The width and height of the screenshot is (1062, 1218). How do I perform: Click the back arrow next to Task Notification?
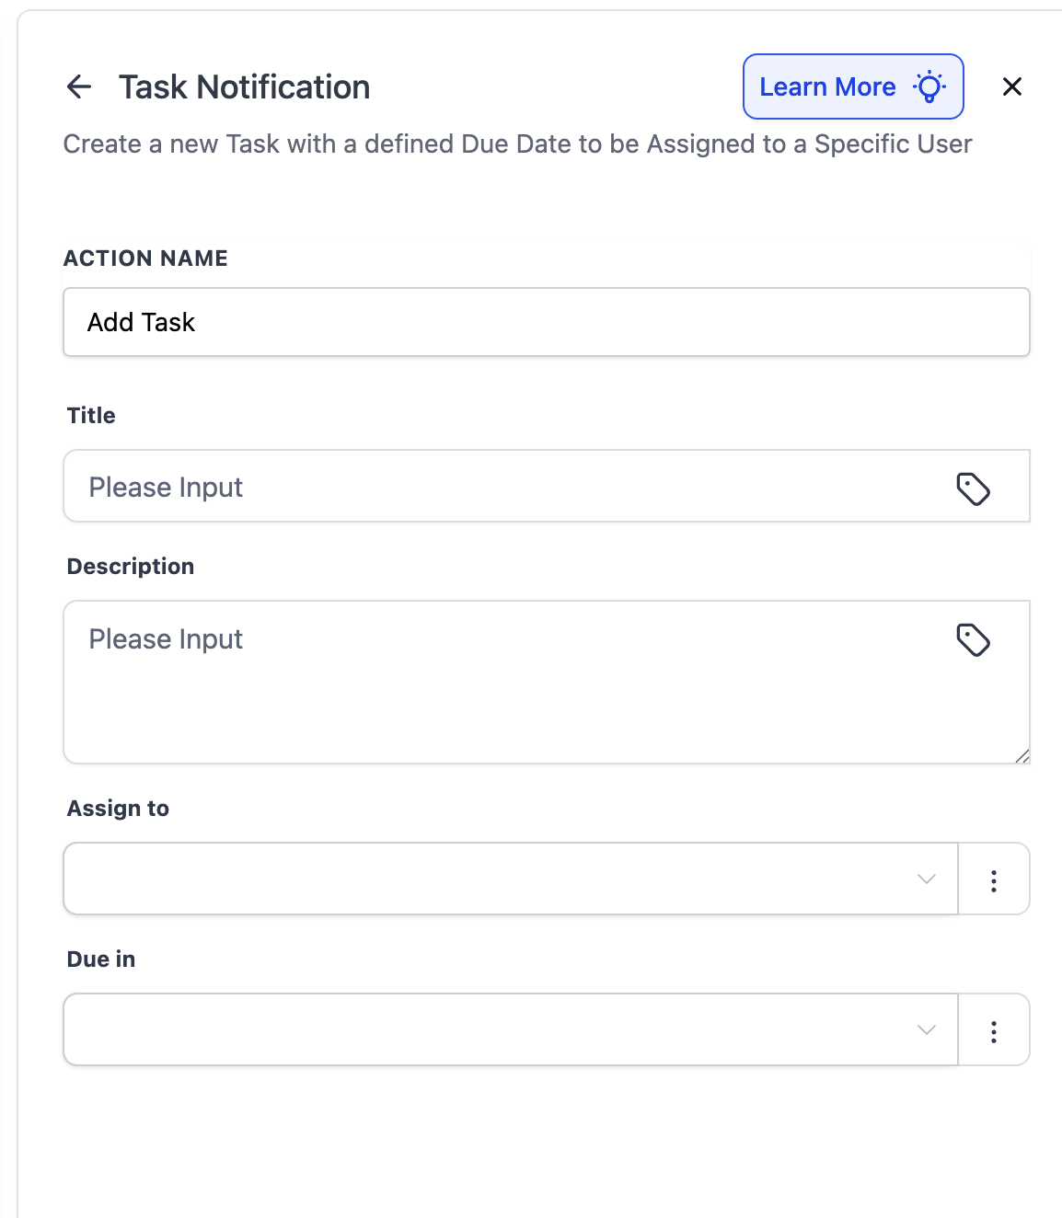tap(79, 87)
